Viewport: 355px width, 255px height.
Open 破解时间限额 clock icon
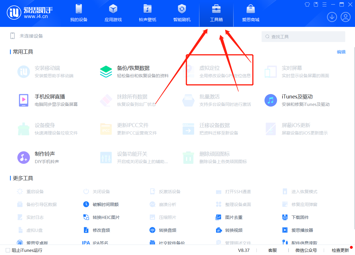click(x=86, y=204)
